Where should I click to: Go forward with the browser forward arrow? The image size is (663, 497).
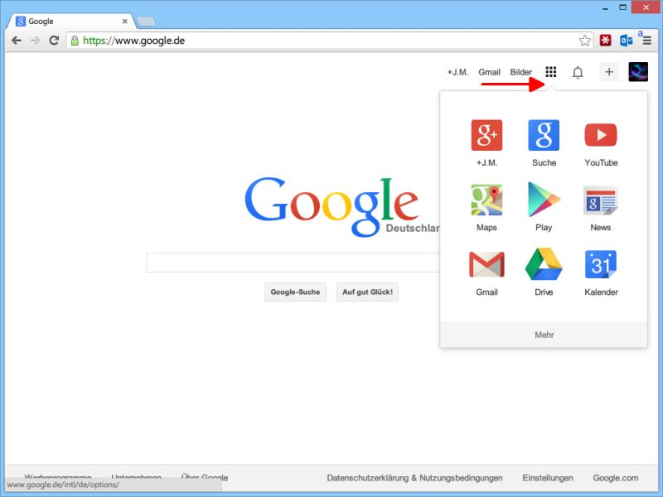[35, 41]
